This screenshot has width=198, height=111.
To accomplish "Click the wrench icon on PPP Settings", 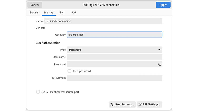I will click(x=140, y=104).
